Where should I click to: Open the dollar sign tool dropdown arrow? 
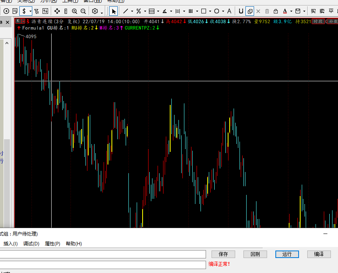[30, 11]
